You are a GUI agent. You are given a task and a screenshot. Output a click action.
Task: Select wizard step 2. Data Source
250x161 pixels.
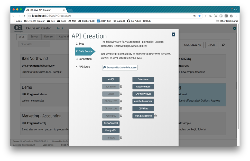click(85, 51)
